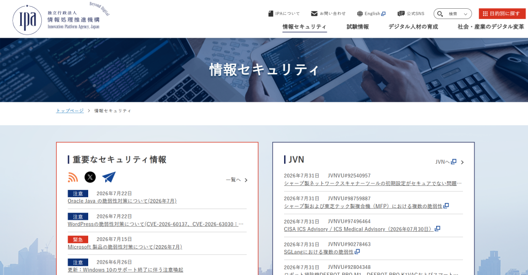Open the 試験情報 menu item
This screenshot has width=528, height=275.
pyautogui.click(x=358, y=27)
